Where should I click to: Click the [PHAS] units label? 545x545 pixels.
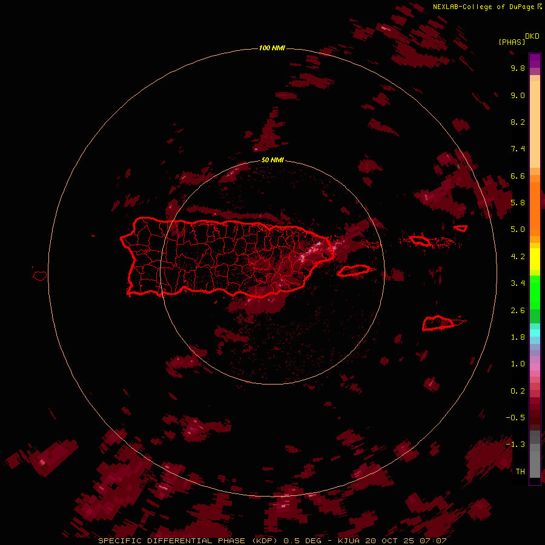pos(512,42)
